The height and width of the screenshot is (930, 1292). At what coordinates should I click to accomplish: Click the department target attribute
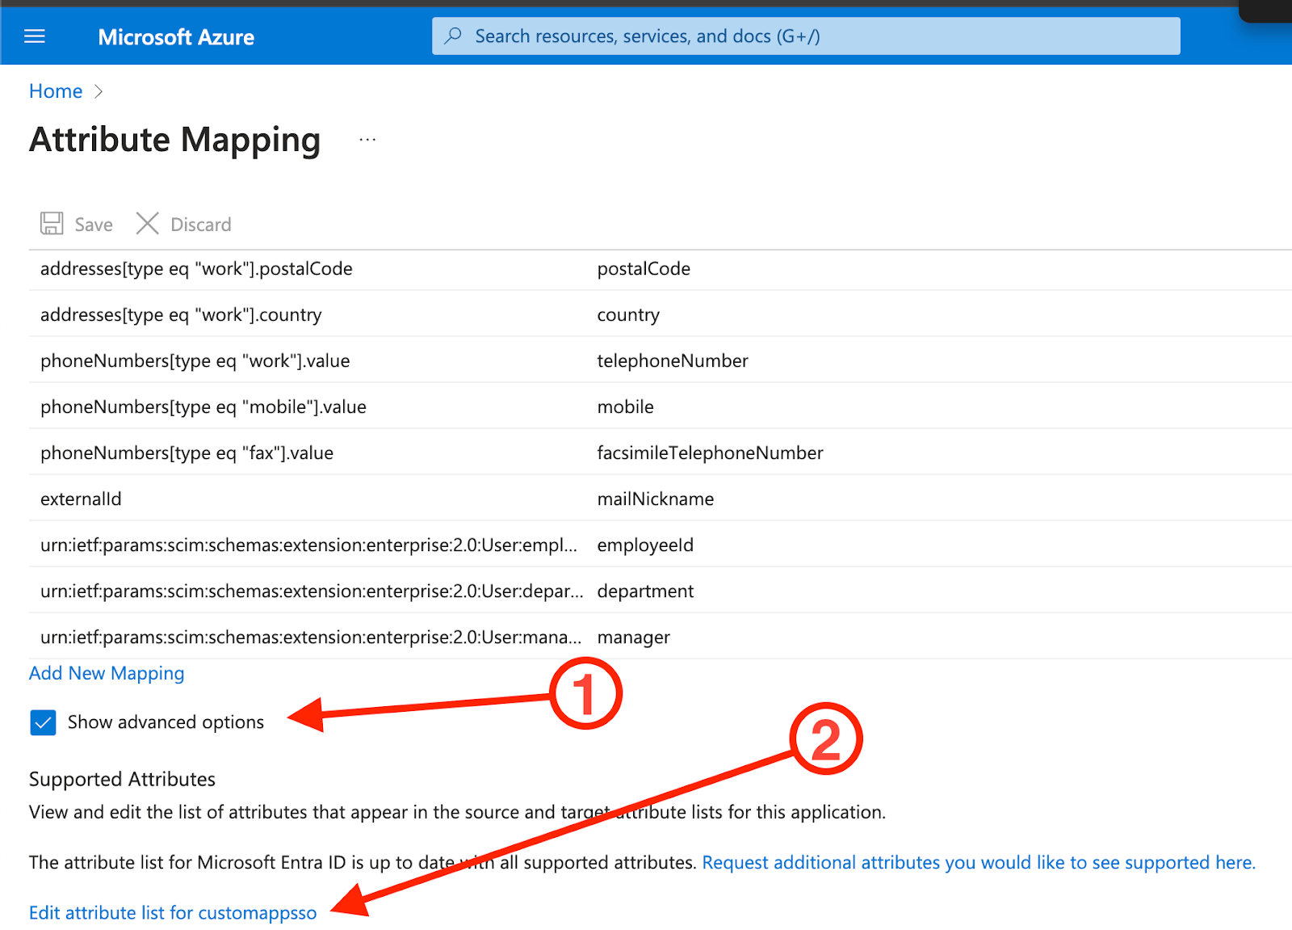[x=645, y=591]
